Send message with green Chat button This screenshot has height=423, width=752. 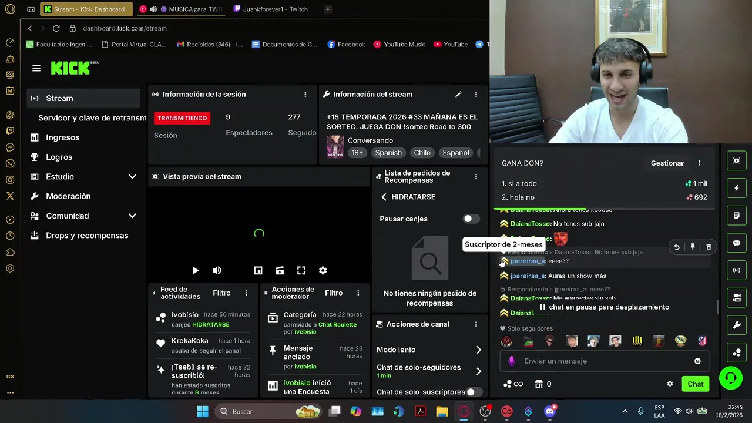696,384
